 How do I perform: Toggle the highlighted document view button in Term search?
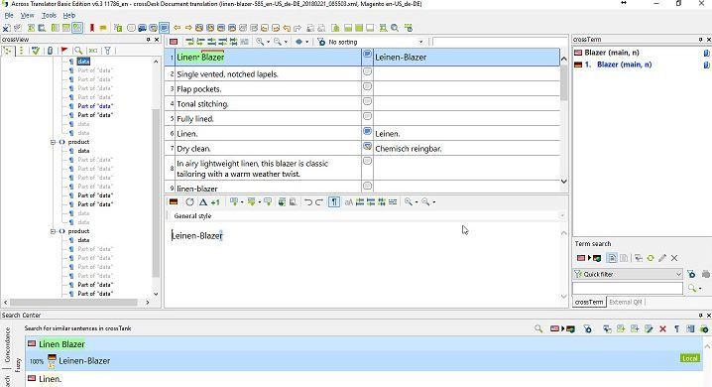(x=612, y=258)
